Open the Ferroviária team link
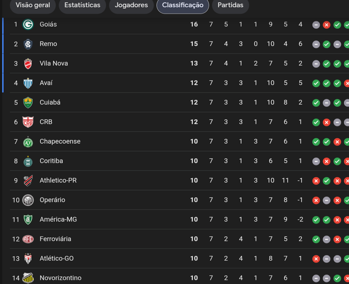Image resolution: width=349 pixels, height=284 pixels. click(x=55, y=239)
